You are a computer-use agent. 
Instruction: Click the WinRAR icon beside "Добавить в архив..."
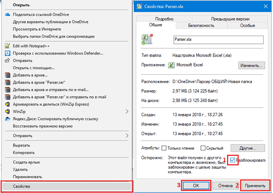[x=8, y=75]
